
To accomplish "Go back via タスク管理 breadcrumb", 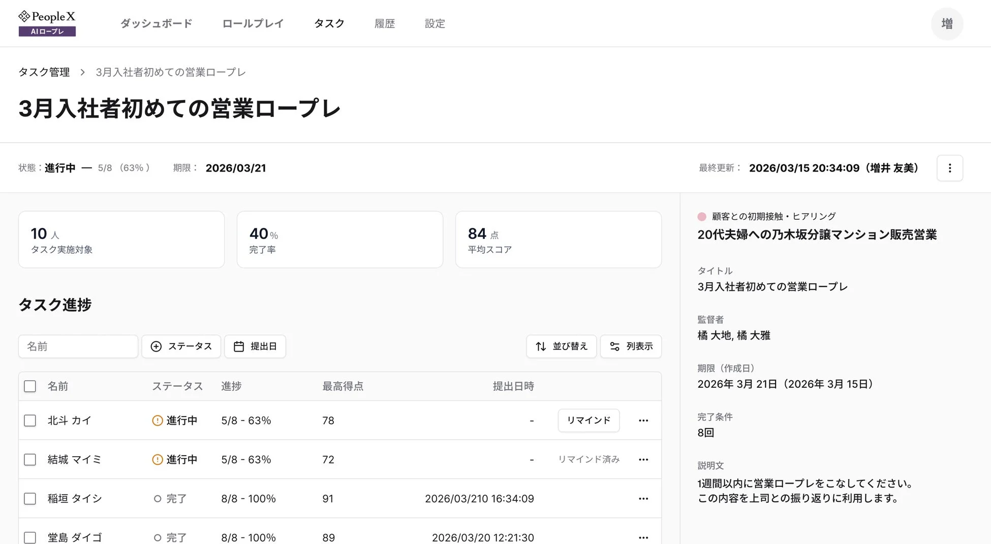I will [x=44, y=72].
